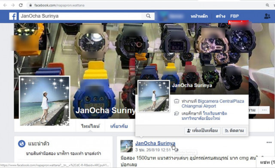Click the Facebook logo icon

[13, 16]
